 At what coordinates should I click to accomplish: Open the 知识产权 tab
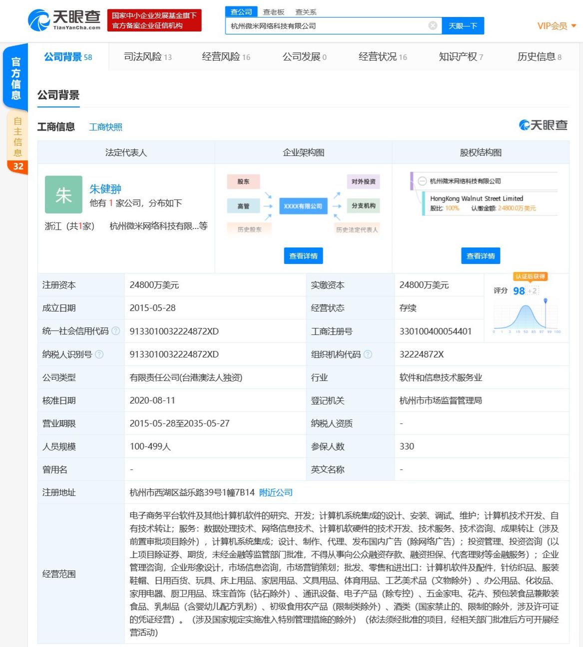pyautogui.click(x=457, y=56)
